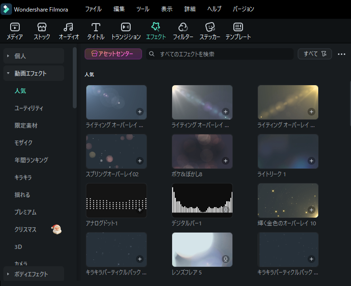The height and width of the screenshot is (286, 351).
Task: Click the スプリングオーバーレイ02 label text
Action: coord(112,174)
